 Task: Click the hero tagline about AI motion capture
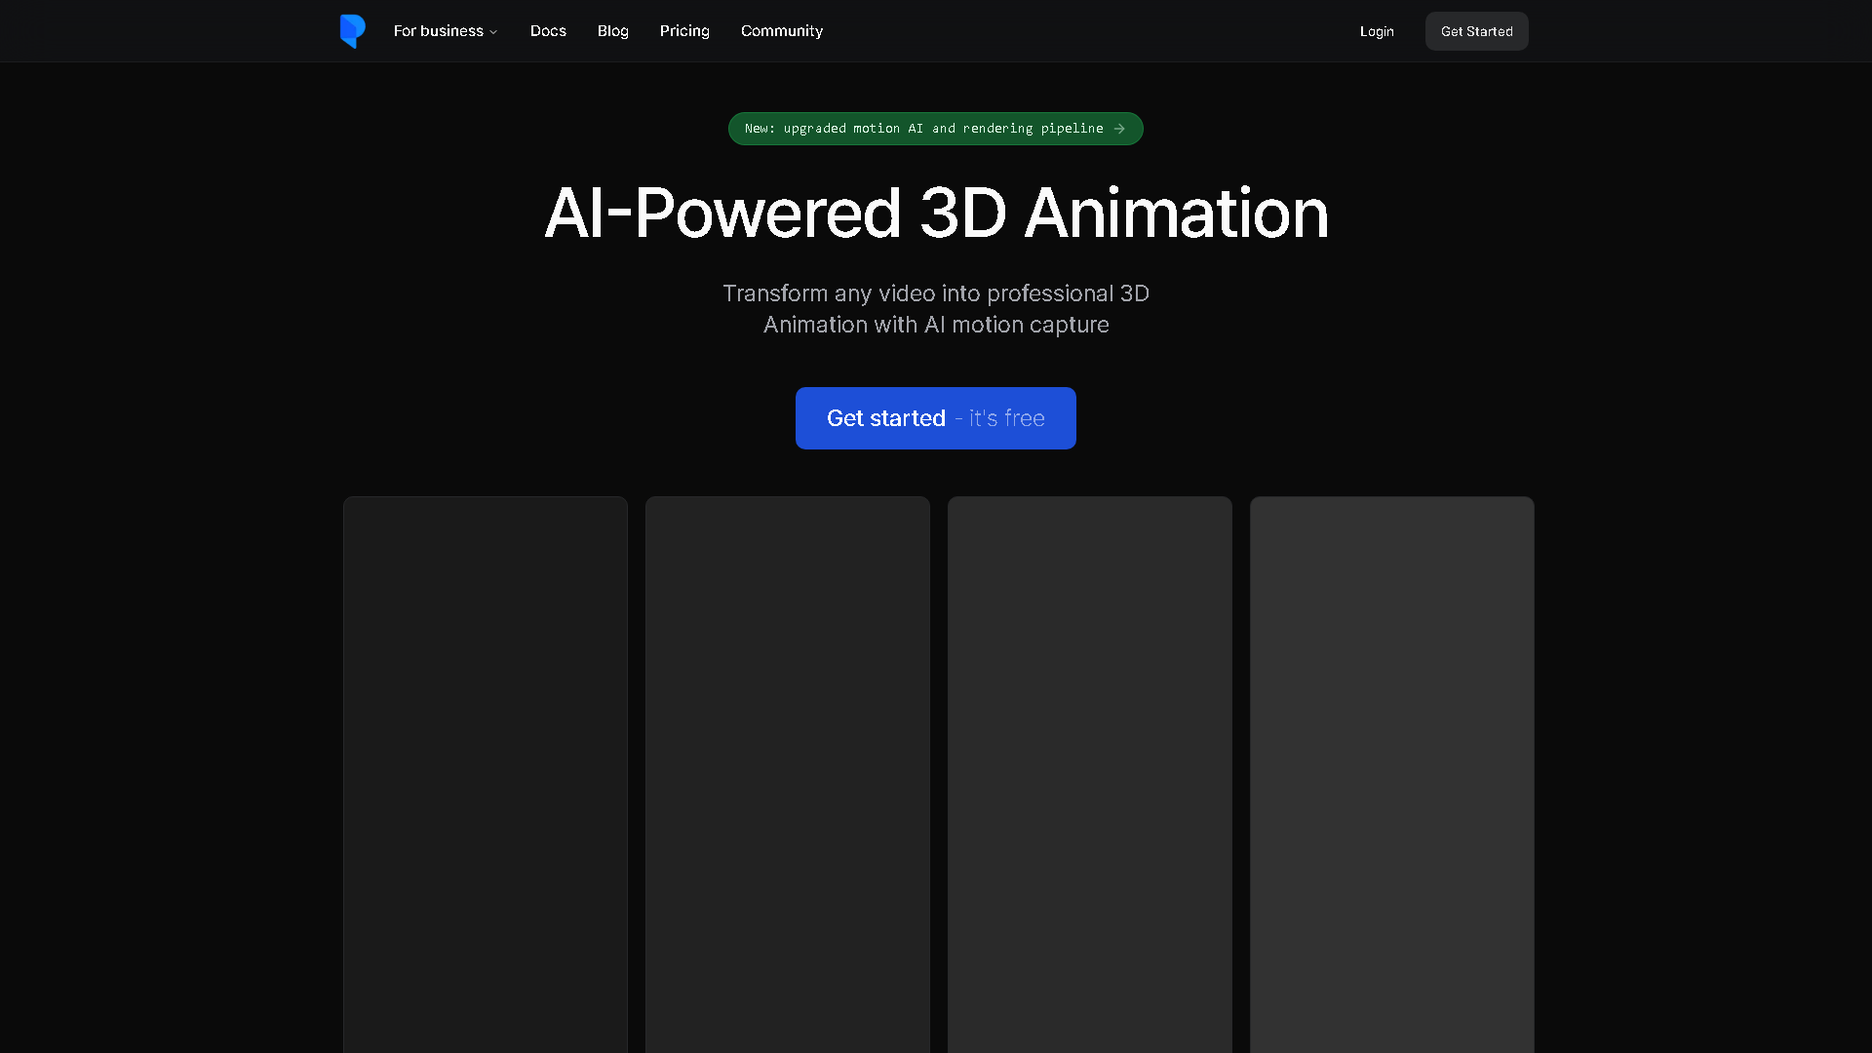click(935, 308)
